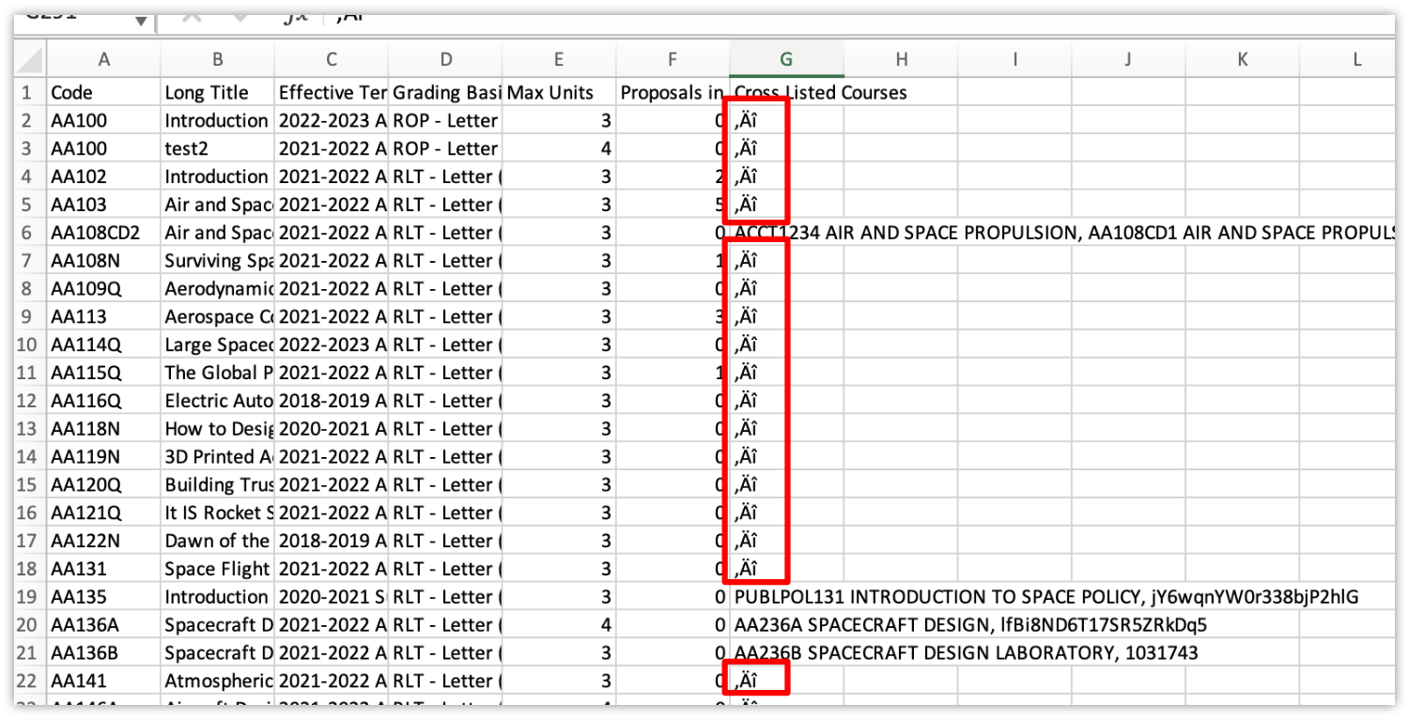This screenshot has height=719, width=1409.
Task: Select the cell showing test2
Action: (x=217, y=147)
